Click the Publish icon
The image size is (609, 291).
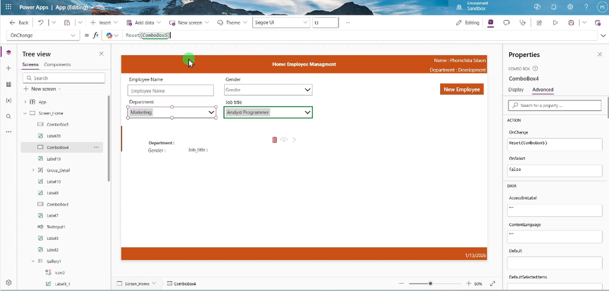pyautogui.click(x=598, y=23)
